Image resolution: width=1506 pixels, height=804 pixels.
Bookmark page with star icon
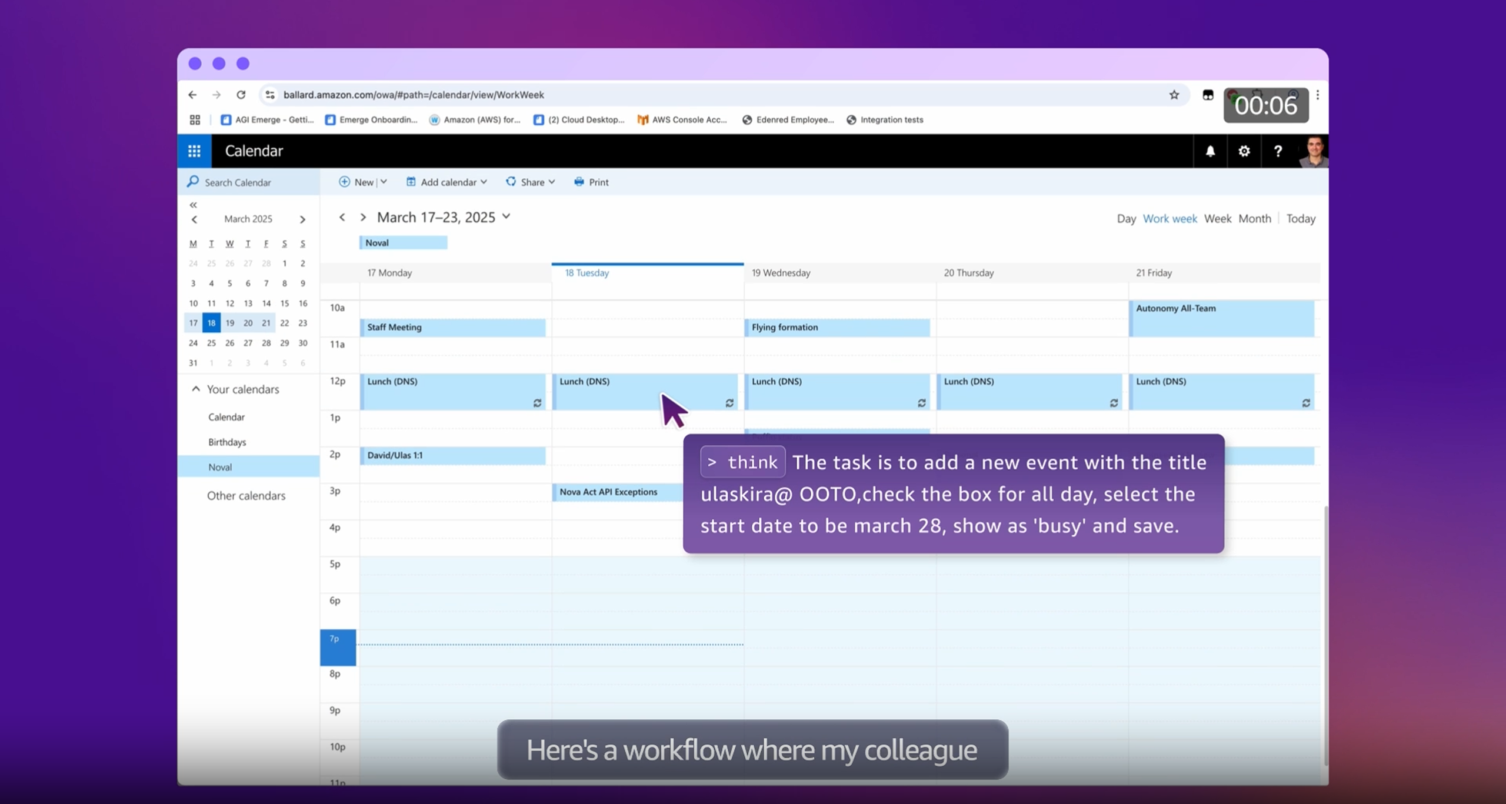point(1174,95)
